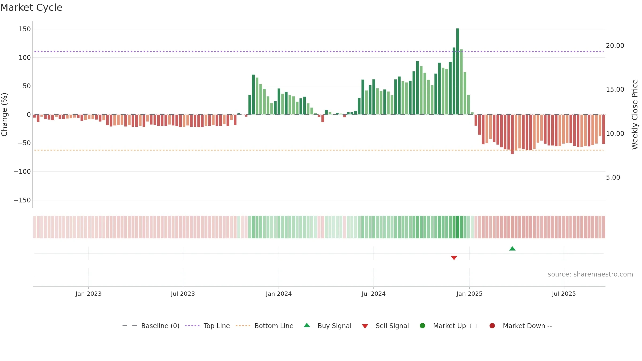Click the 20.00 tick label on the right axis
Image resolution: width=642 pixels, height=361 pixels.
[x=615, y=46]
